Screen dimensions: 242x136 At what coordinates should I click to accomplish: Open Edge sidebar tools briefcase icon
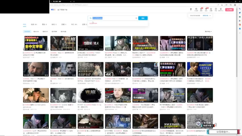tap(240, 17)
